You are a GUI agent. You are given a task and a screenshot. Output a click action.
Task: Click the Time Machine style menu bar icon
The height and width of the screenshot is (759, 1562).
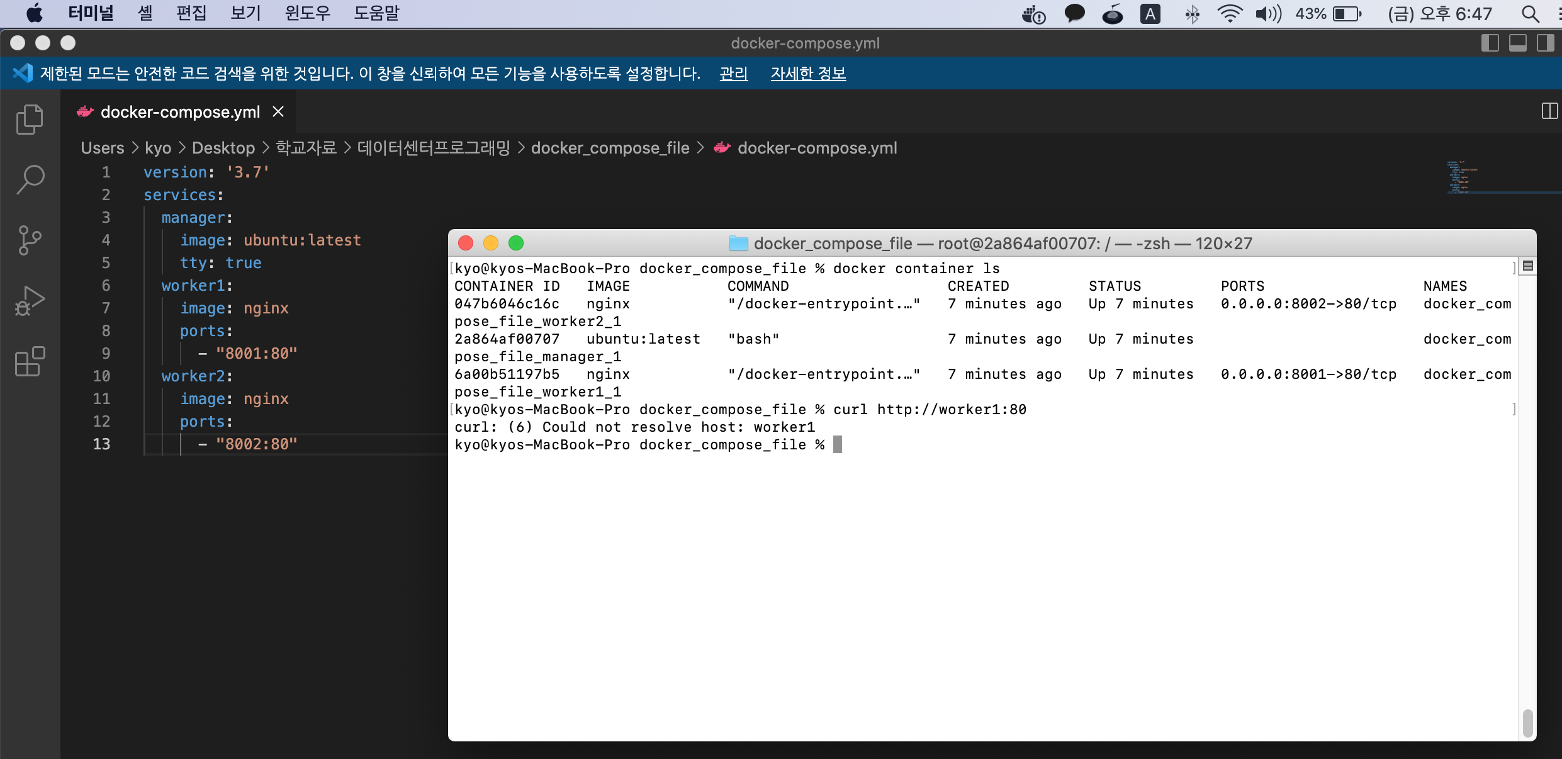(1112, 13)
